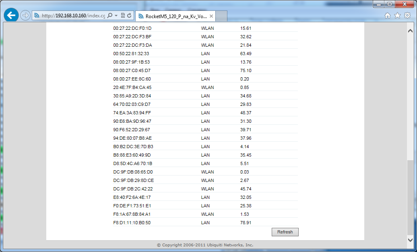Open browser Tools gear icon
Viewport: 417px width, 252px height.
pos(407,15)
